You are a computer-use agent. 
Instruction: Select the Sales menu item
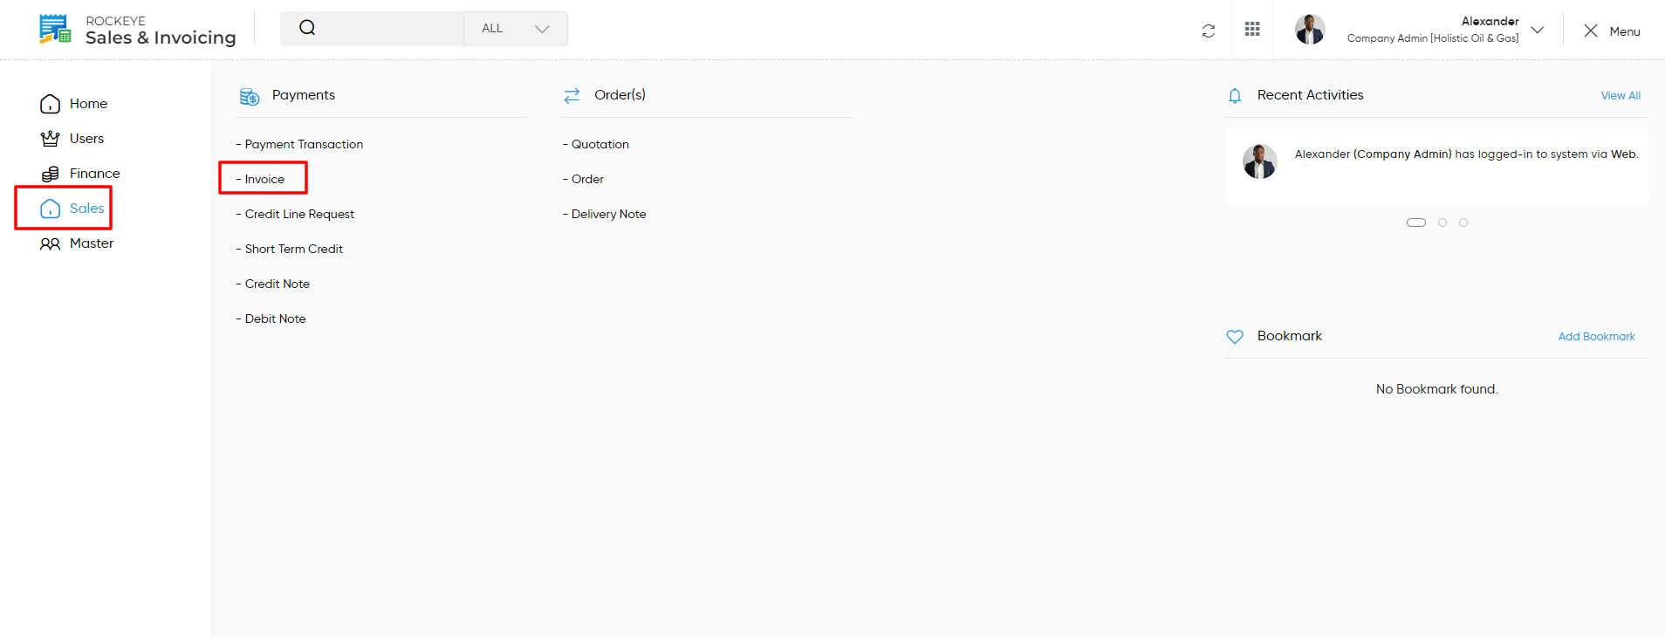click(86, 209)
